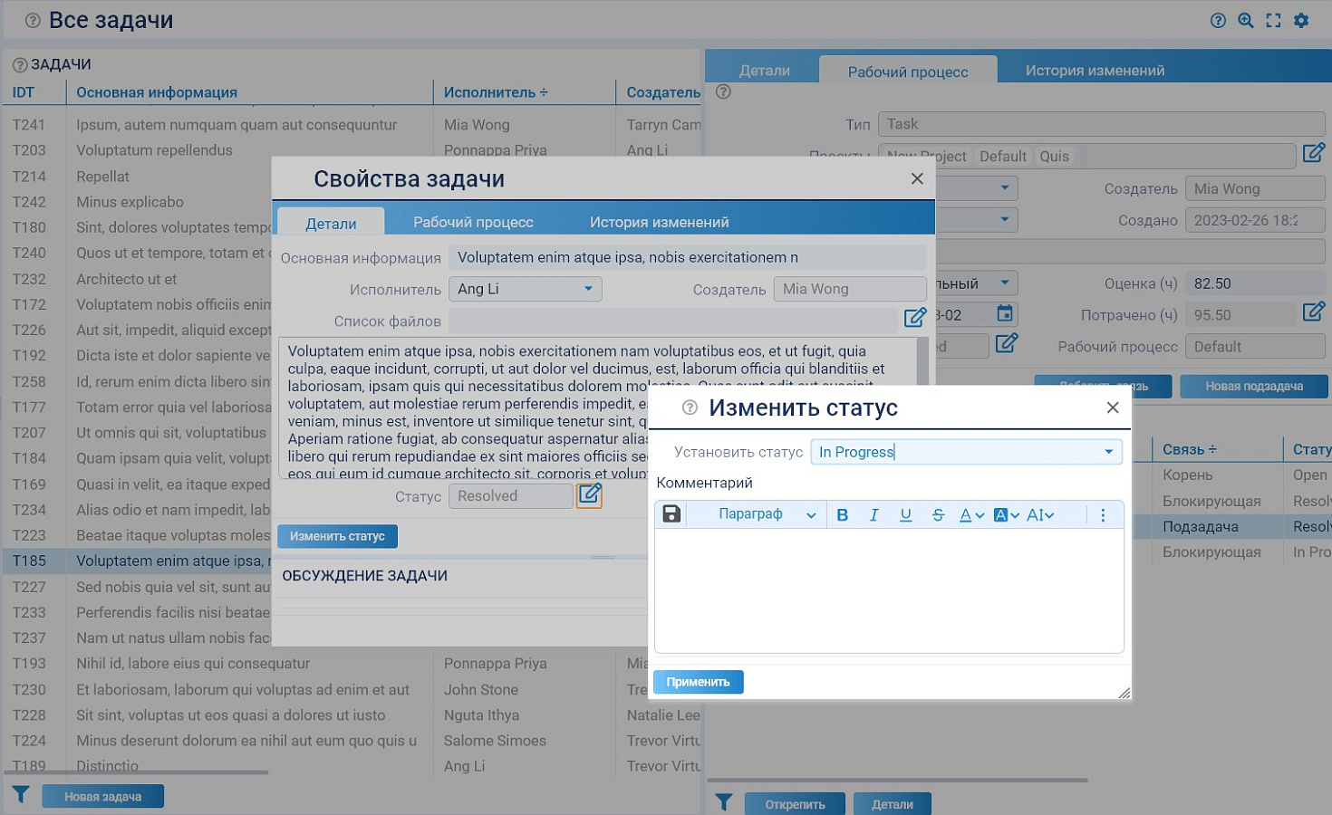Open the font size dropdown
Image resolution: width=1332 pixels, height=815 pixels.
click(1040, 515)
